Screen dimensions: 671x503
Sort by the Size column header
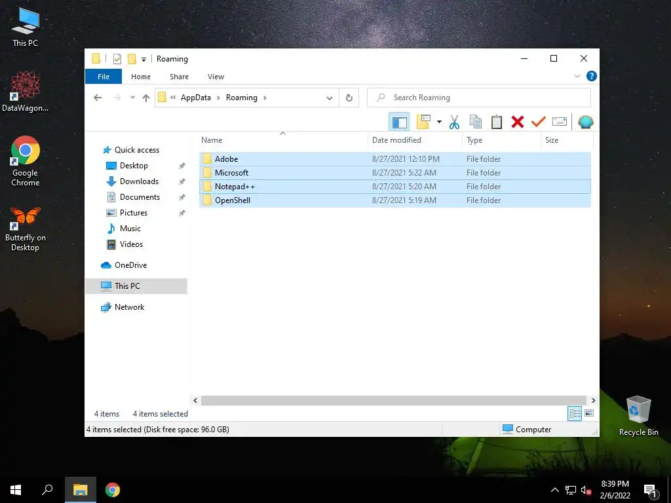567,140
